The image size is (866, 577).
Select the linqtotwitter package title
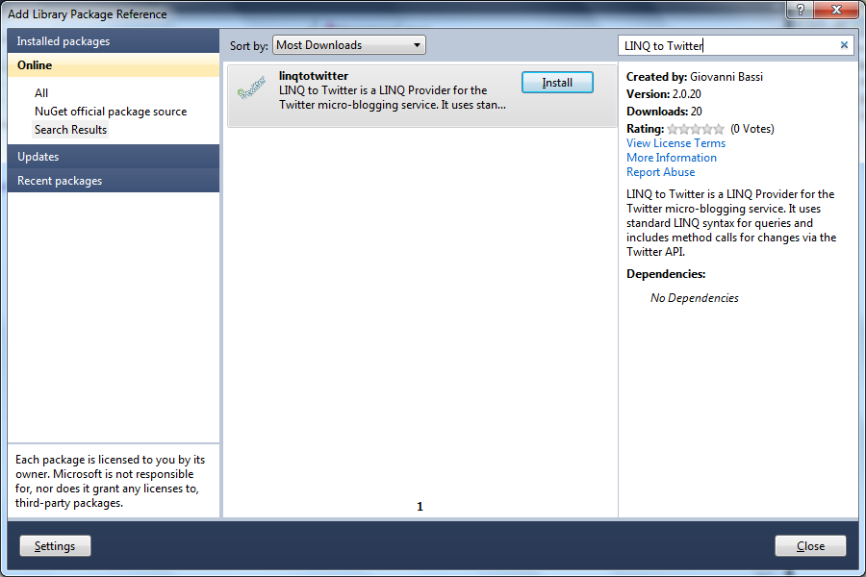pos(313,76)
